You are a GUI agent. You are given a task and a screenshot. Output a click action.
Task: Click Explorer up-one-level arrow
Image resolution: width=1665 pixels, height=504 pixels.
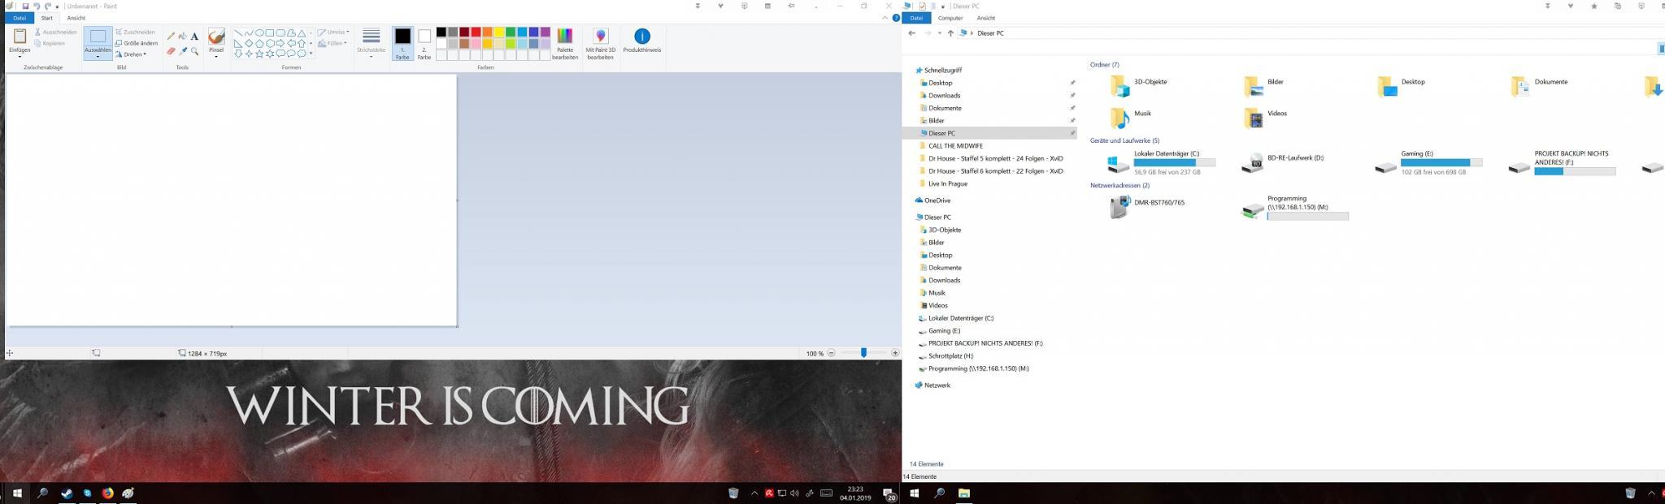click(x=950, y=33)
